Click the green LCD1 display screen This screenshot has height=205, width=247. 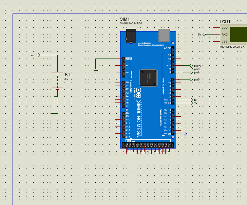click(x=239, y=35)
